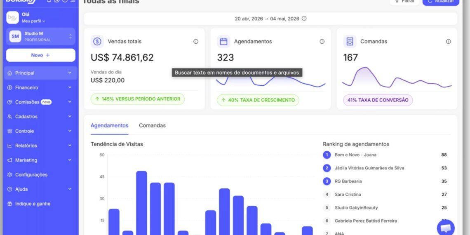The image size is (470, 235).
Task: Click the tallest bar in Tendência de Visitas
Action: point(141,203)
